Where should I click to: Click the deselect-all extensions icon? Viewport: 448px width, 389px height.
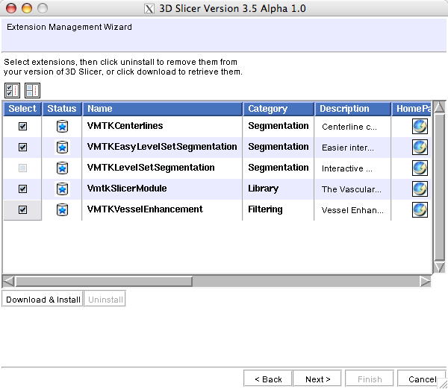32,91
